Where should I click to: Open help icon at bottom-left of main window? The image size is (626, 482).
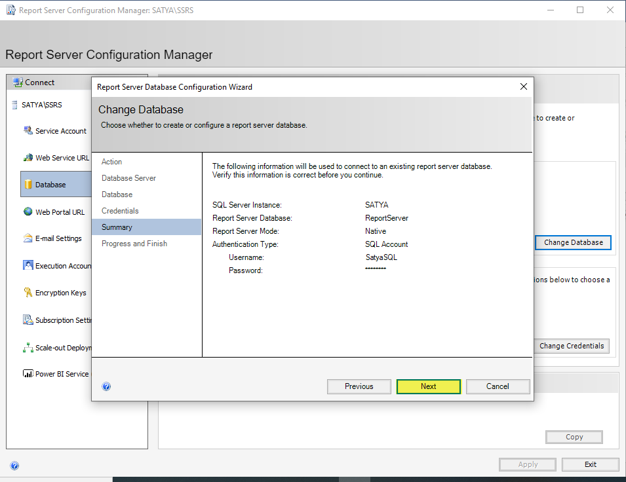14,466
